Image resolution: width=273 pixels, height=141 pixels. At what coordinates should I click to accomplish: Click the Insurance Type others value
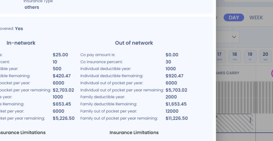pos(32,7)
